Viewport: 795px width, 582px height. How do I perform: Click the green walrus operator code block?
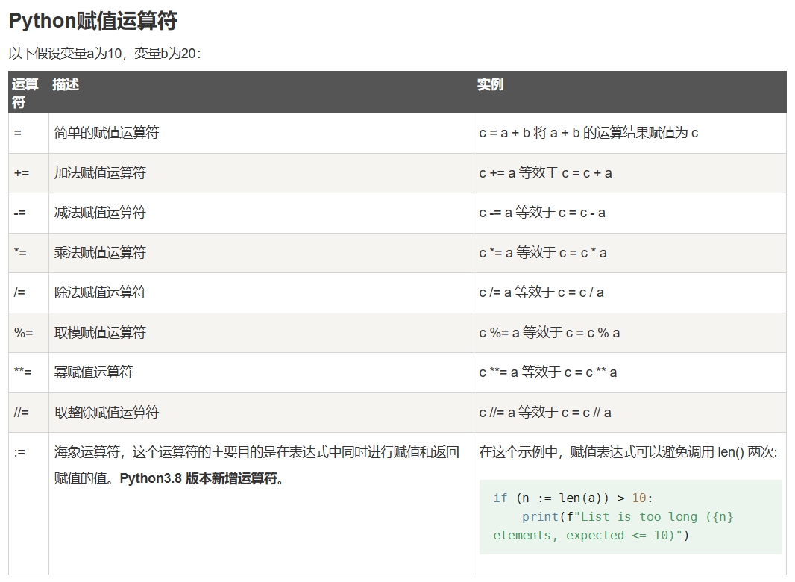(x=629, y=516)
